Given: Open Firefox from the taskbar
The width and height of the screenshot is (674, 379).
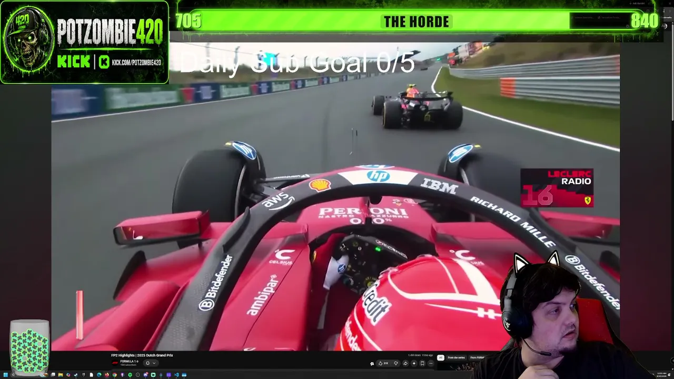Looking at the screenshot, I should 106,375.
